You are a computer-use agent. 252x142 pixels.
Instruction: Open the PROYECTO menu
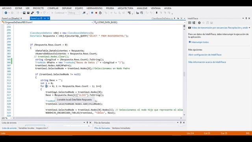coord(38,8)
